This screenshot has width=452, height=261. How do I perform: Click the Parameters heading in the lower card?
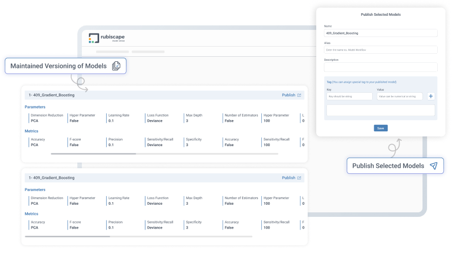pos(35,190)
